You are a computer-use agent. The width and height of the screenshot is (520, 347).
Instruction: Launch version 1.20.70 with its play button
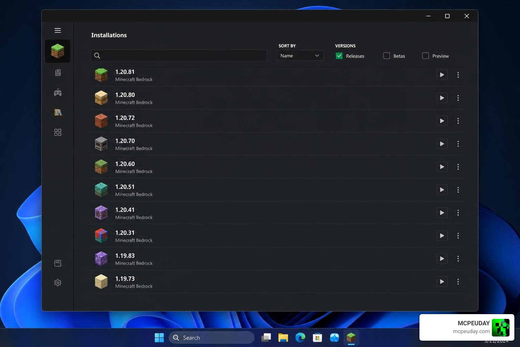point(442,144)
